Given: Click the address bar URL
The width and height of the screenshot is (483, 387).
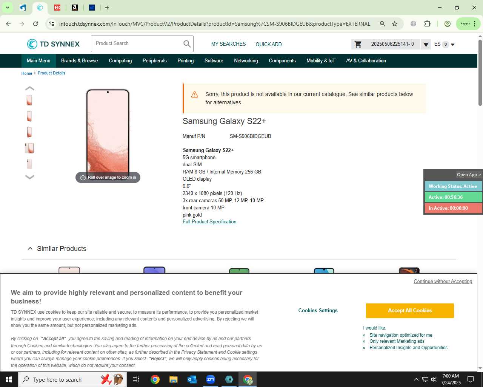Looking at the screenshot, I should pyautogui.click(x=215, y=24).
